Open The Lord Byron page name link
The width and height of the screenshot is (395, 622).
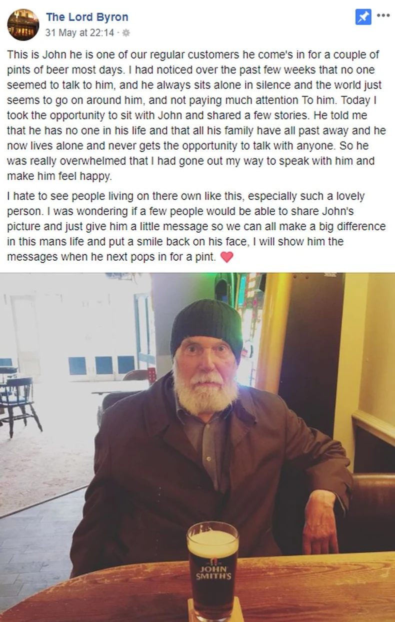(x=87, y=17)
